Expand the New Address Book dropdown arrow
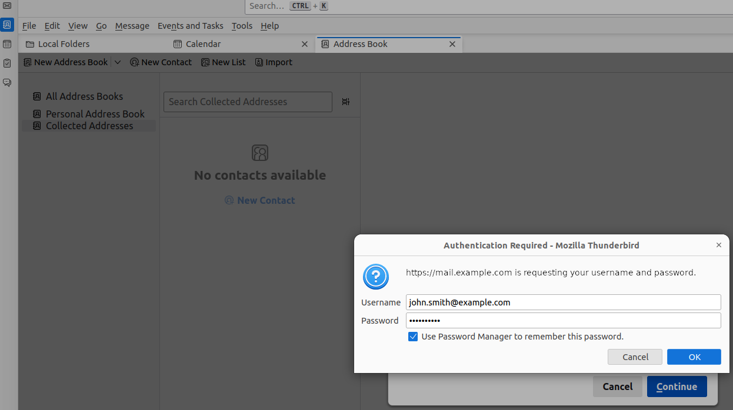This screenshot has width=733, height=410. 118,62
